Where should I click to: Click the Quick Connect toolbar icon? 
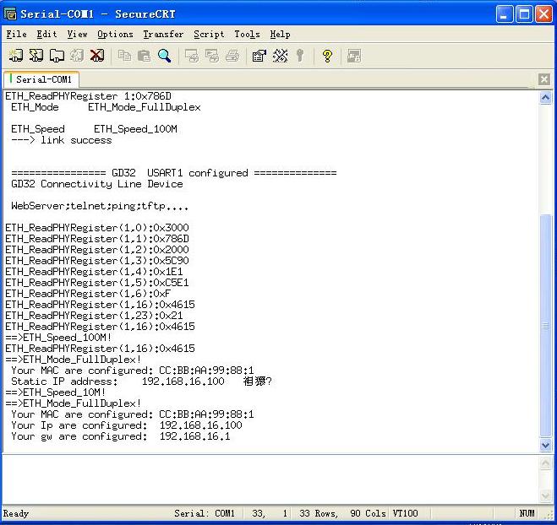click(35, 56)
